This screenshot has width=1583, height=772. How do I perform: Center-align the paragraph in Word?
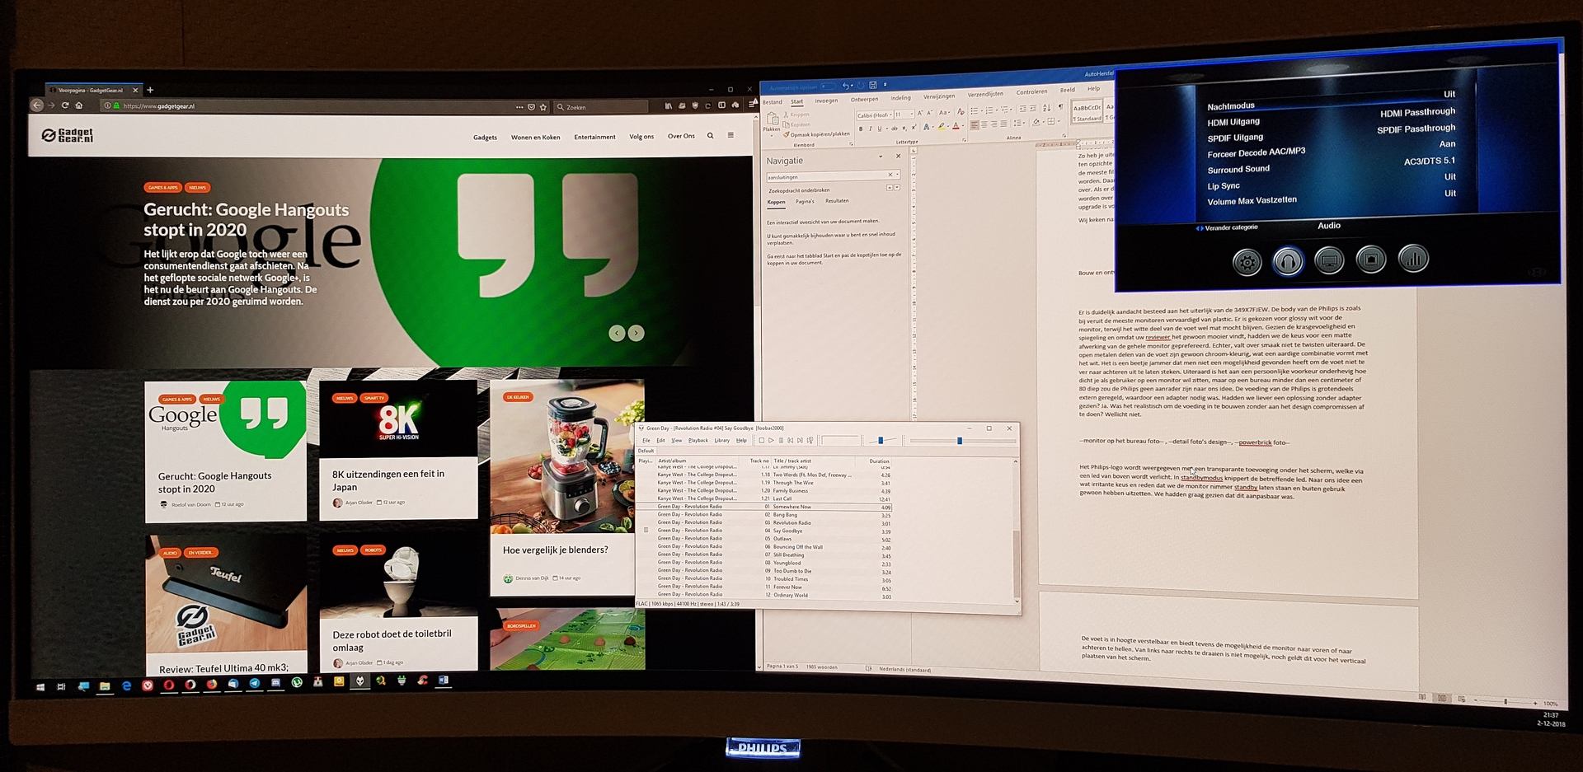[x=984, y=124]
